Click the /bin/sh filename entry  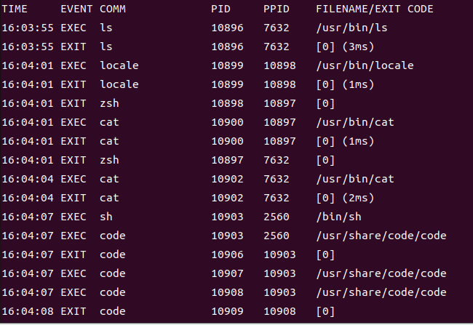[x=339, y=217]
